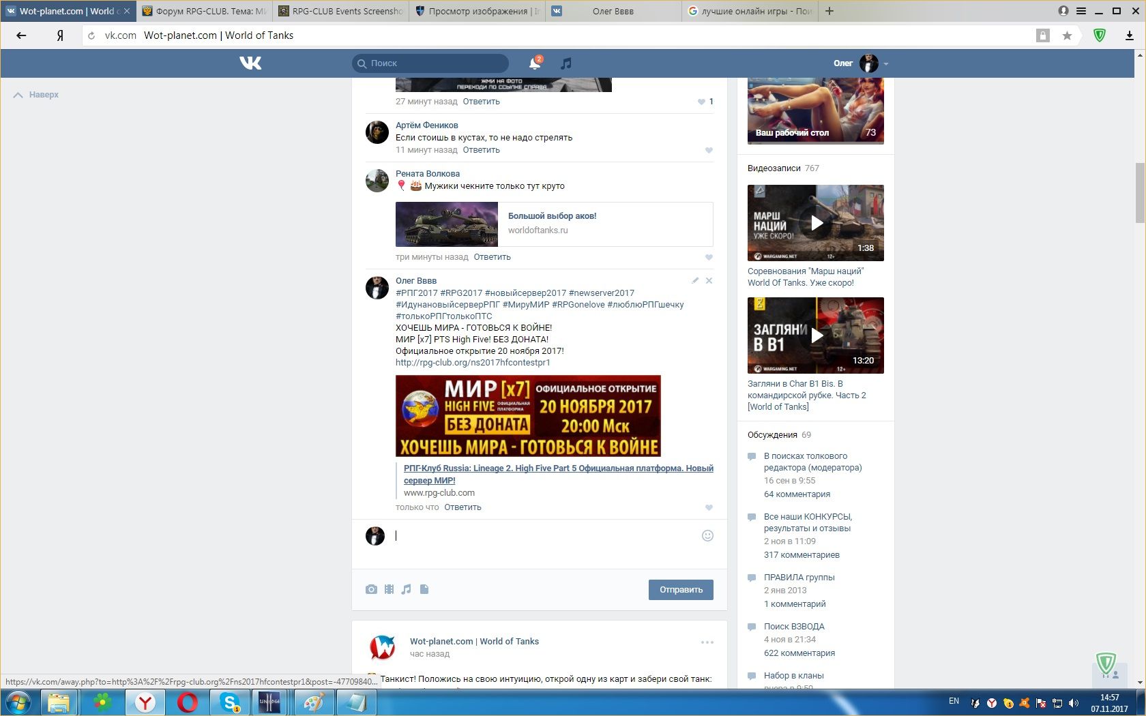1146x716 pixels.
Task: Switch to Просмотр изображения tab
Action: coord(477,11)
